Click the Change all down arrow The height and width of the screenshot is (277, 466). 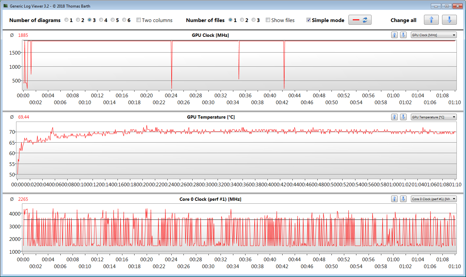pos(449,20)
